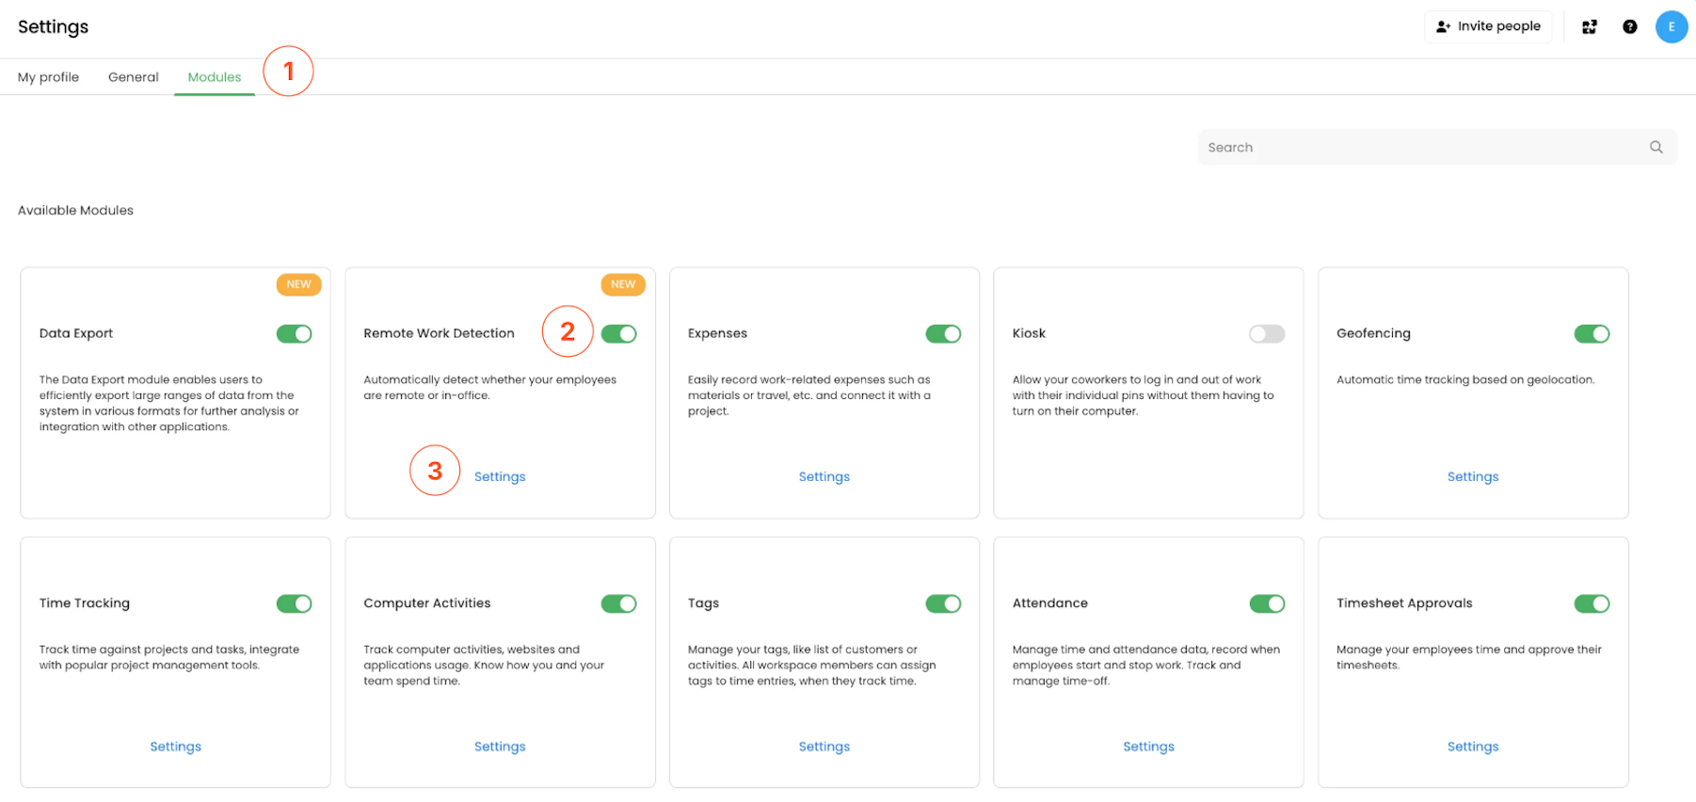This screenshot has height=802, width=1696.
Task: Turn off the Expenses module
Action: (x=942, y=333)
